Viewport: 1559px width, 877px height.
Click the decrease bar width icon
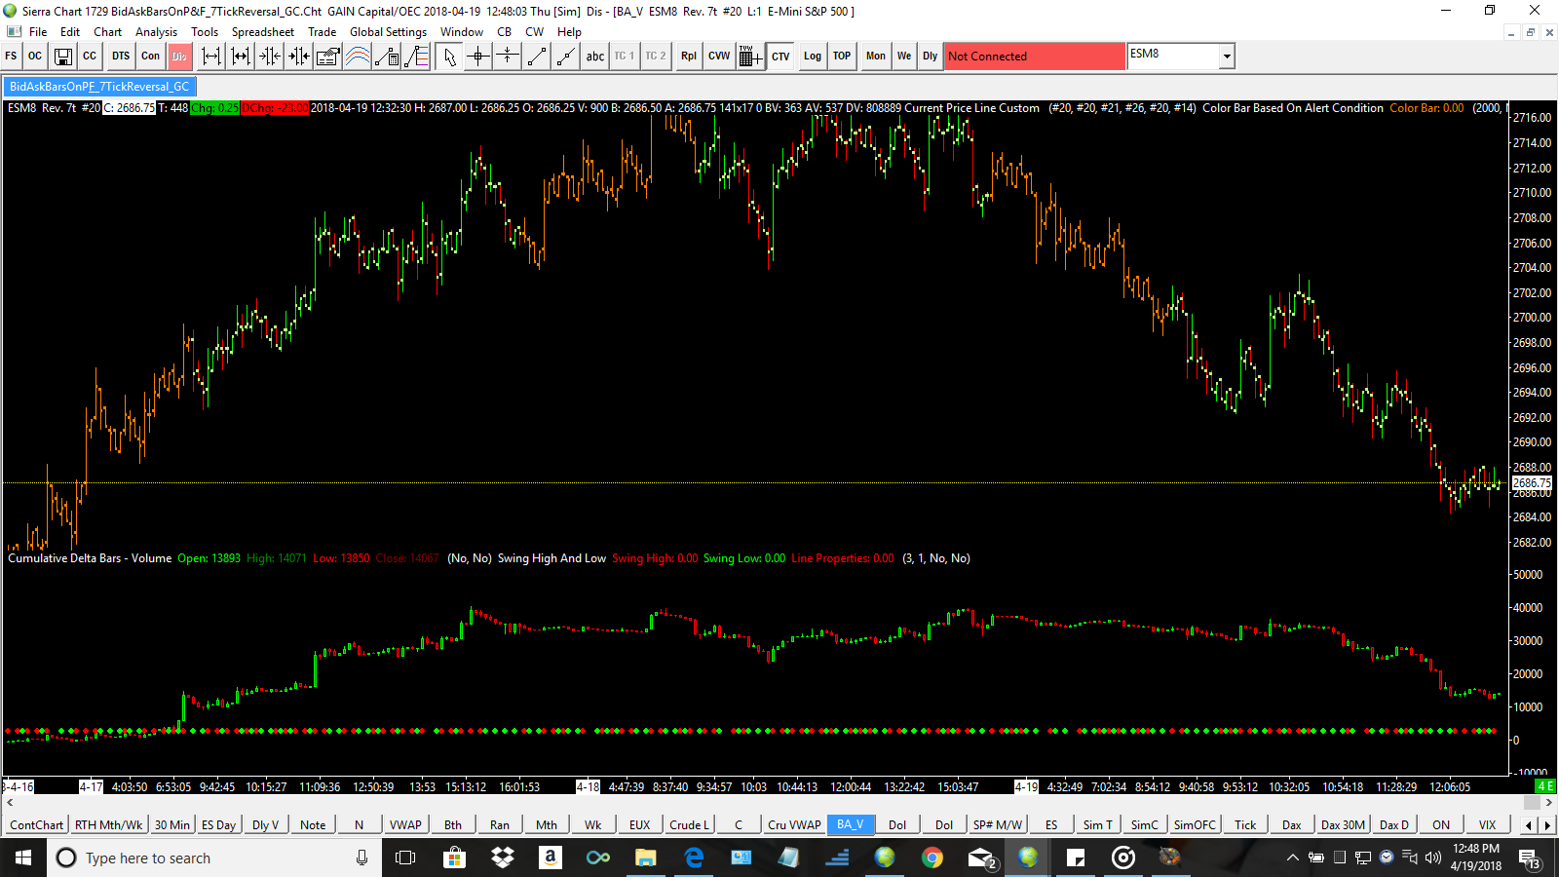(x=299, y=57)
